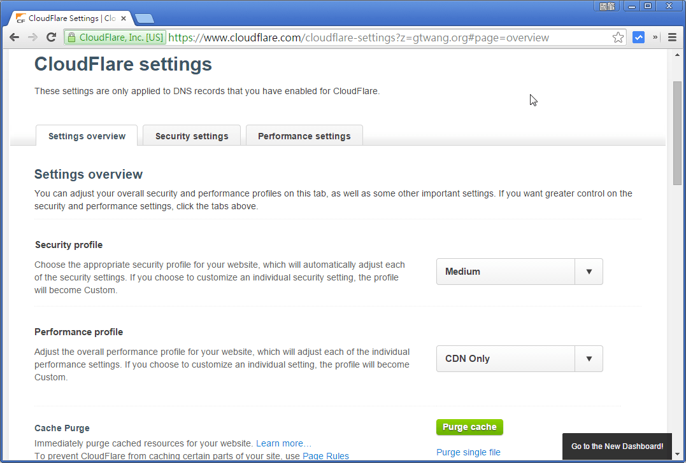The image size is (686, 463).
Task: Click the Purge cache button
Action: (469, 427)
